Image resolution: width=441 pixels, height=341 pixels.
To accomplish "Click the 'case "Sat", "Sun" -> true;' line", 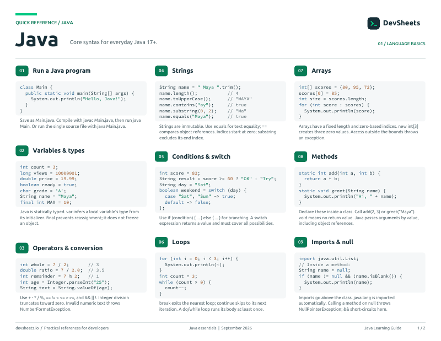I will (200, 197).
